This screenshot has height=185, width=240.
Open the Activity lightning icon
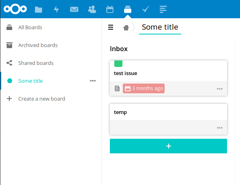click(56, 9)
